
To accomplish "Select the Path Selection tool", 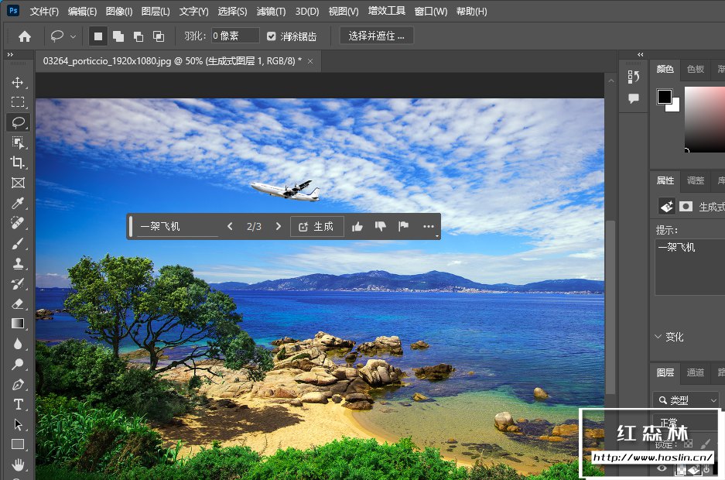I will click(18, 424).
